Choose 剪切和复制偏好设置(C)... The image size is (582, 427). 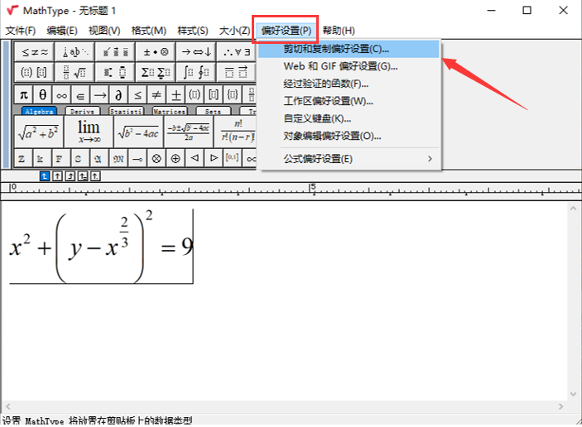349,49
